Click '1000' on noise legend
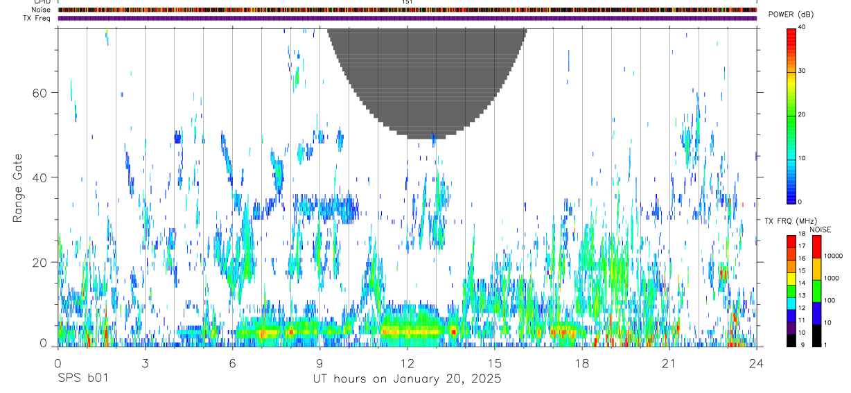The width and height of the screenshot is (851, 393). pyautogui.click(x=831, y=279)
